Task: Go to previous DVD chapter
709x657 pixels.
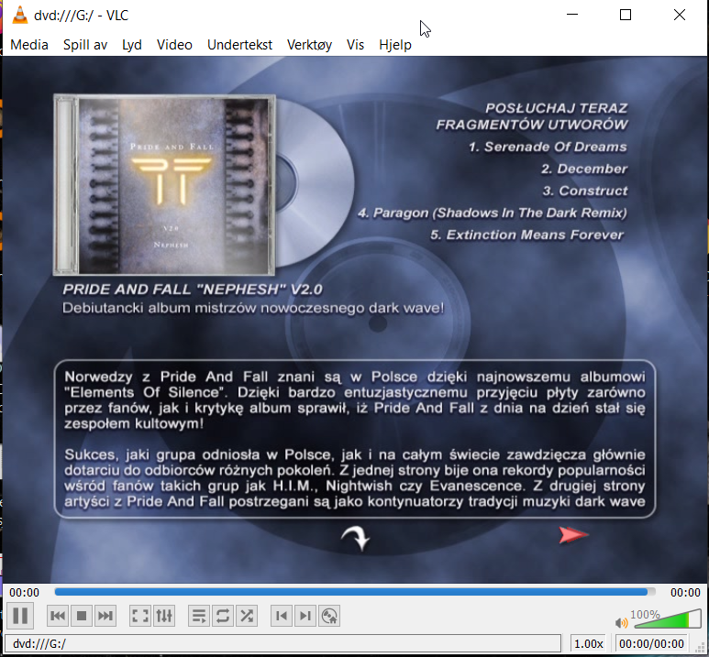Action: click(x=282, y=616)
